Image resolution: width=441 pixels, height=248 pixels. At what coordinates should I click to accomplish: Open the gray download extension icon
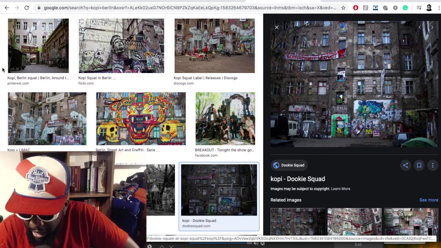click(395, 8)
